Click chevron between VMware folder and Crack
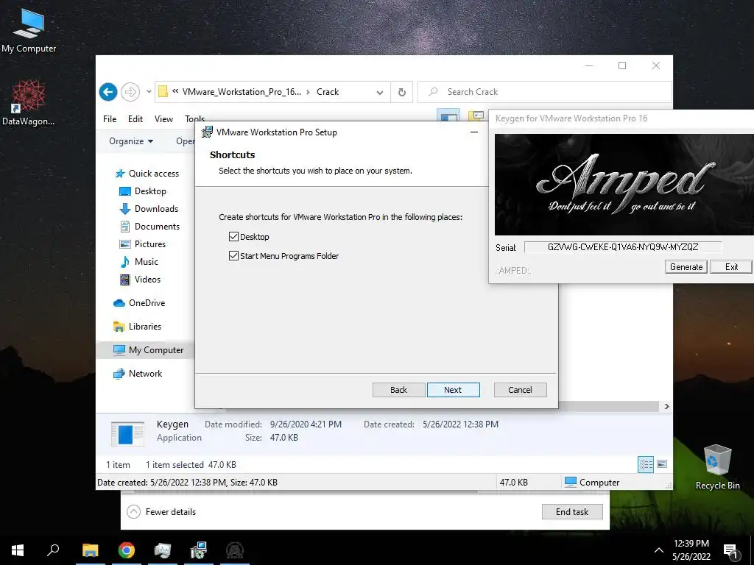The height and width of the screenshot is (565, 754). click(x=309, y=92)
